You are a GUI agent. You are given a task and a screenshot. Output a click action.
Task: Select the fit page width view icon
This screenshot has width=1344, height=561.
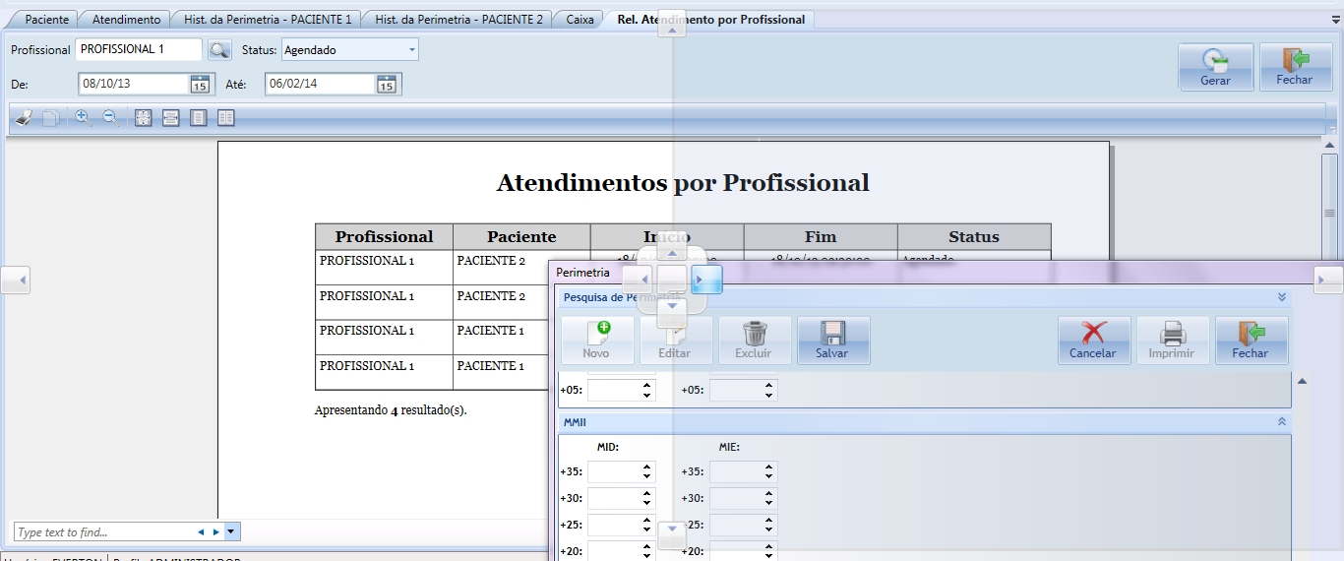tap(170, 118)
